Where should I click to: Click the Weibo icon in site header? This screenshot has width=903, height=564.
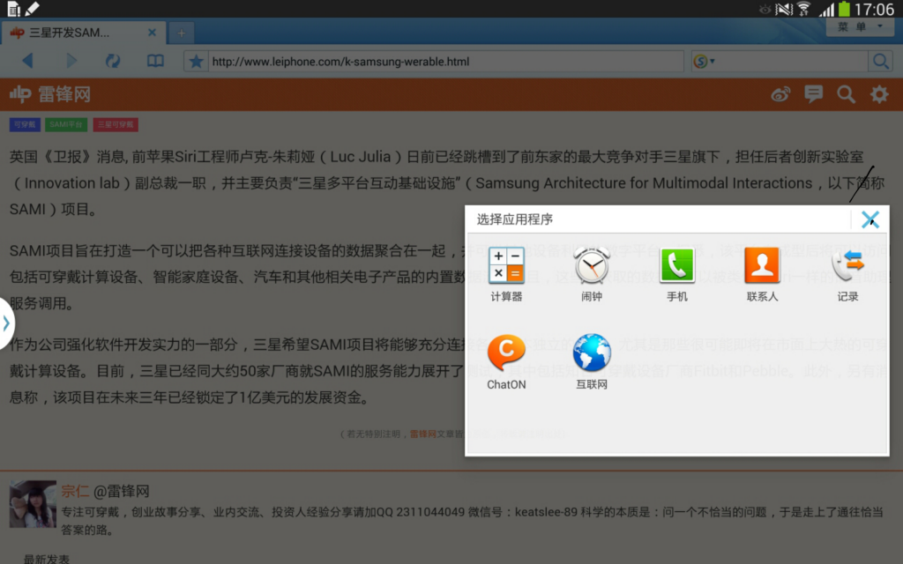780,94
